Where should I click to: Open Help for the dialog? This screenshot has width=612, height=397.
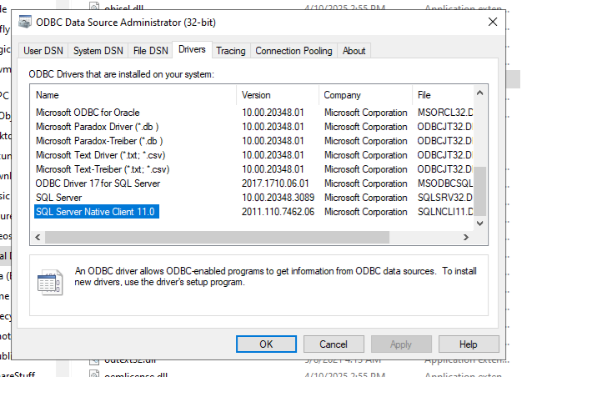[x=468, y=344]
